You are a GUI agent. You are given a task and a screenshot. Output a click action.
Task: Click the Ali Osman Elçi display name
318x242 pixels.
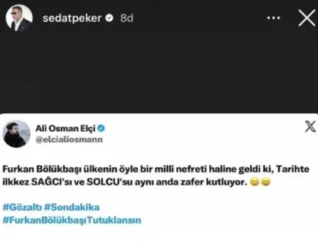coord(65,128)
